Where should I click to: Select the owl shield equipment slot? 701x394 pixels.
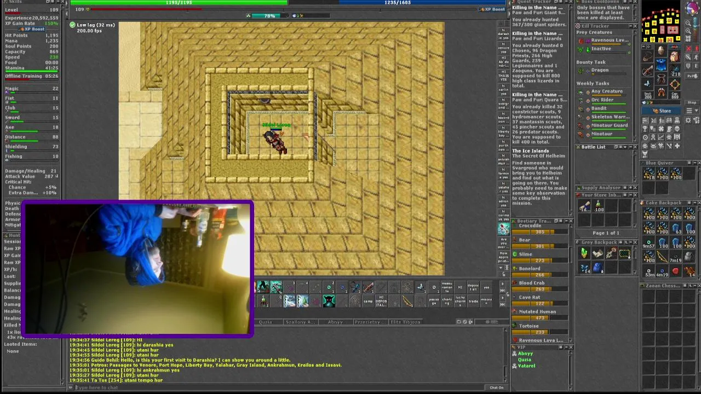(674, 56)
